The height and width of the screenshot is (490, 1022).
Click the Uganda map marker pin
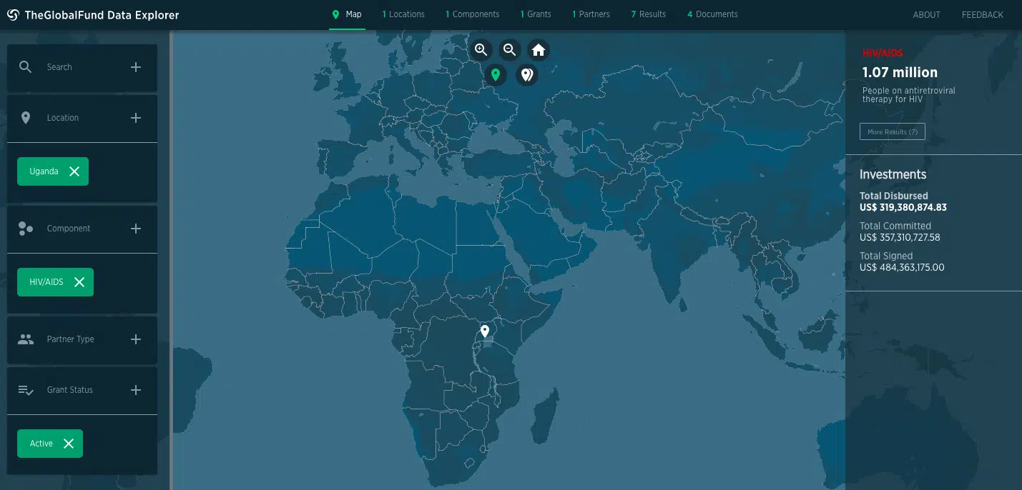click(x=485, y=331)
